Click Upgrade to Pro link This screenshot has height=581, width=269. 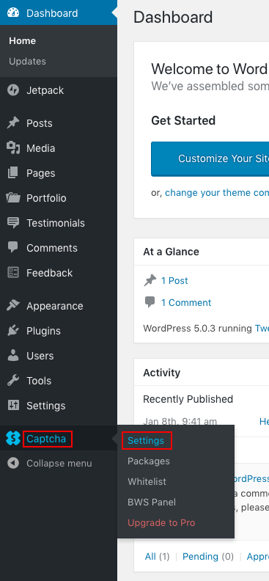[161, 523]
